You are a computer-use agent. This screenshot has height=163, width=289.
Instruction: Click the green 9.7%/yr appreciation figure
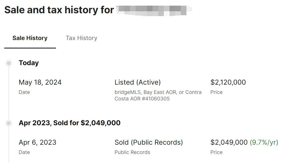264,142
